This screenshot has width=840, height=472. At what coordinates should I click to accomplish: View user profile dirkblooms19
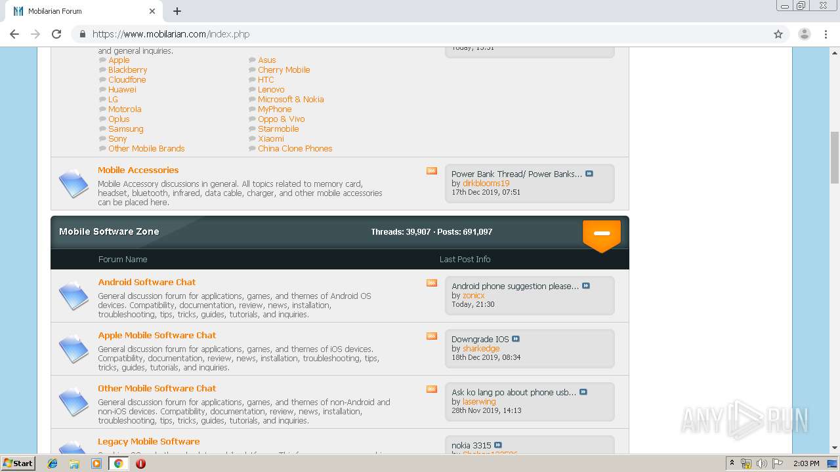(486, 183)
